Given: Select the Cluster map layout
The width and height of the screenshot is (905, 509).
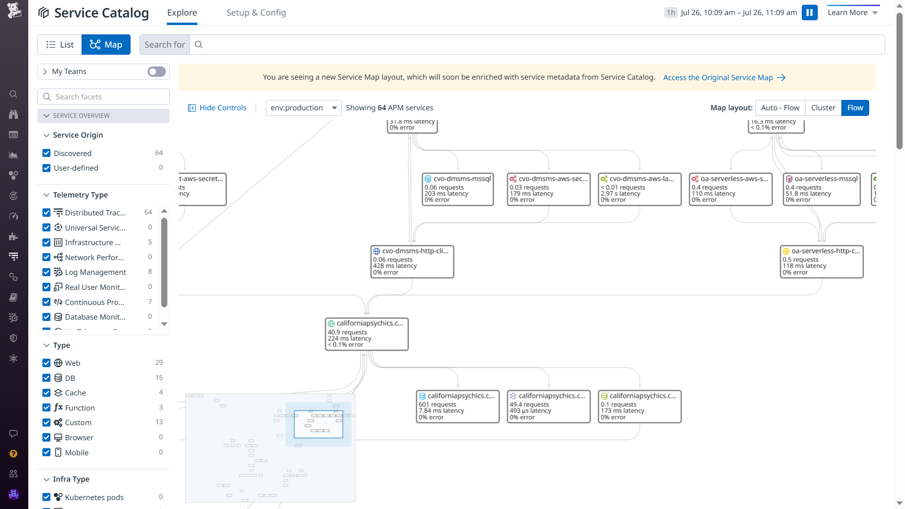Looking at the screenshot, I should pos(823,108).
